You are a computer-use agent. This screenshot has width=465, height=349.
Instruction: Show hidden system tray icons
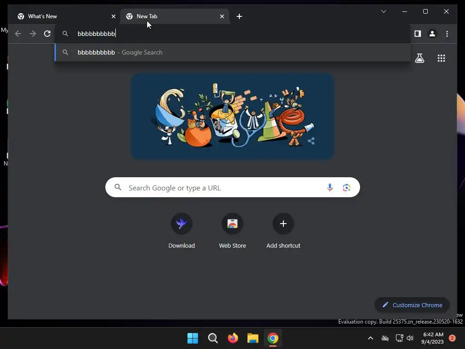click(371, 338)
